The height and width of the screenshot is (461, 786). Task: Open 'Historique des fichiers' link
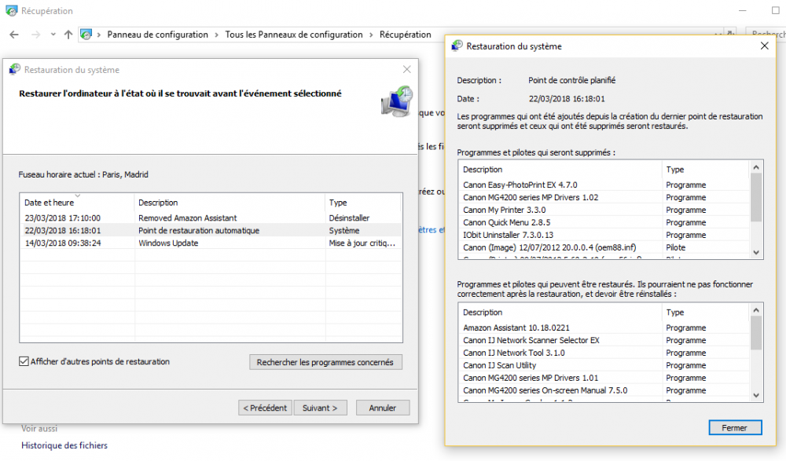pyautogui.click(x=64, y=445)
